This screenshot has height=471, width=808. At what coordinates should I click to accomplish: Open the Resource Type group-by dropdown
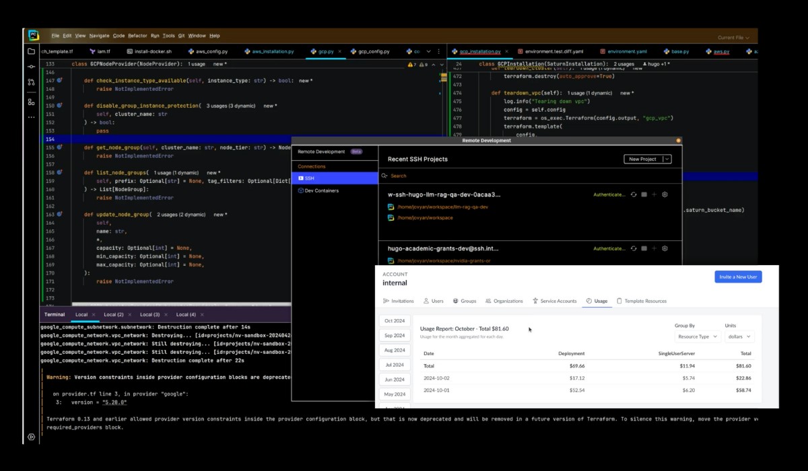pos(697,336)
